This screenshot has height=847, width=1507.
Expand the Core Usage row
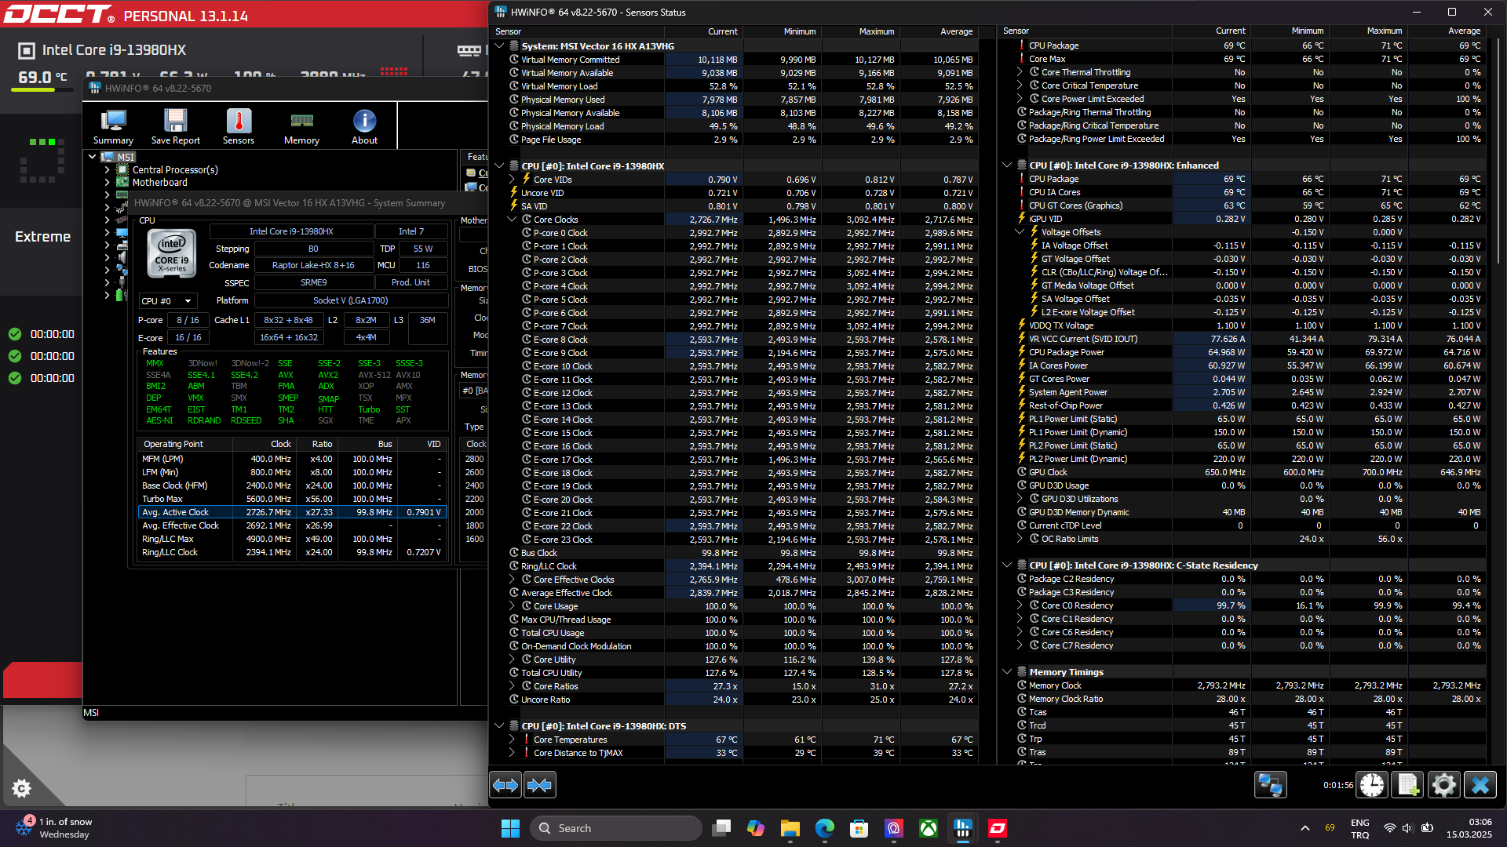point(512,606)
